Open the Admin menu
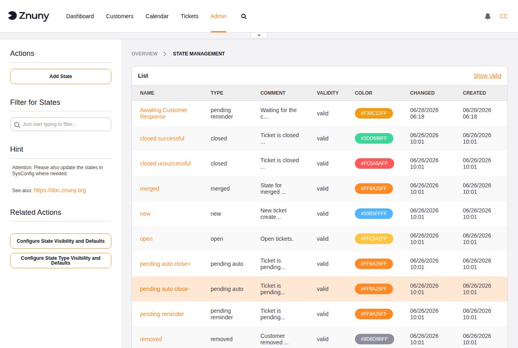This screenshot has width=518, height=348. point(219,16)
